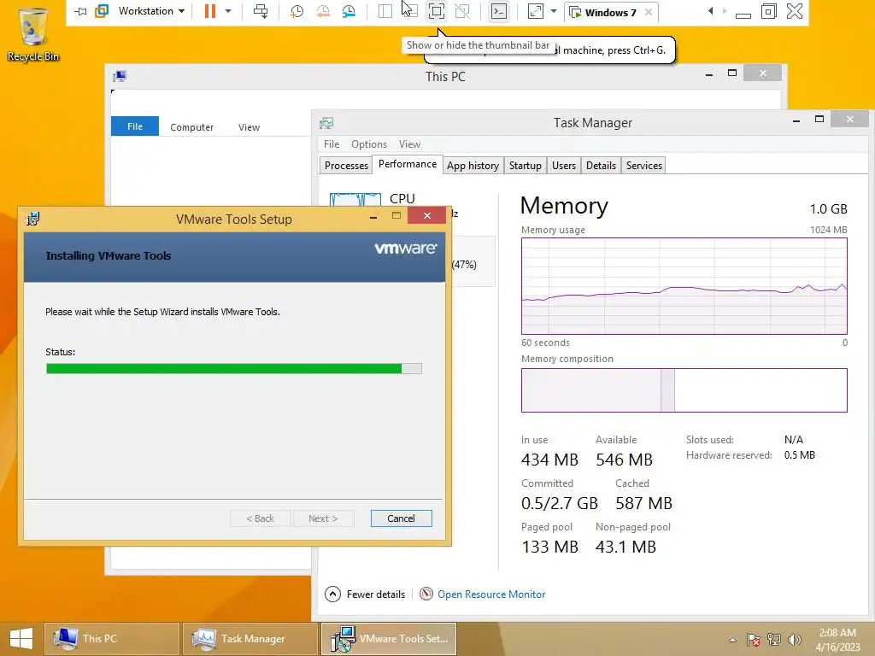875x656 pixels.
Task: Click the stretch guest display icon
Action: tap(535, 11)
